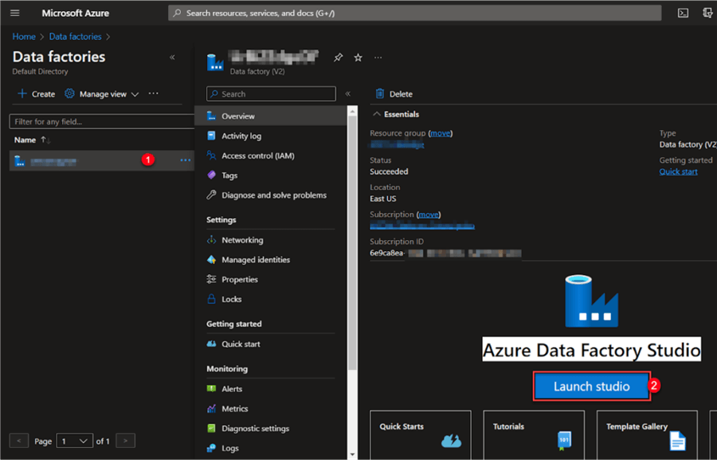The image size is (717, 460).
Task: Open the page number dropdown
Action: tap(75, 441)
